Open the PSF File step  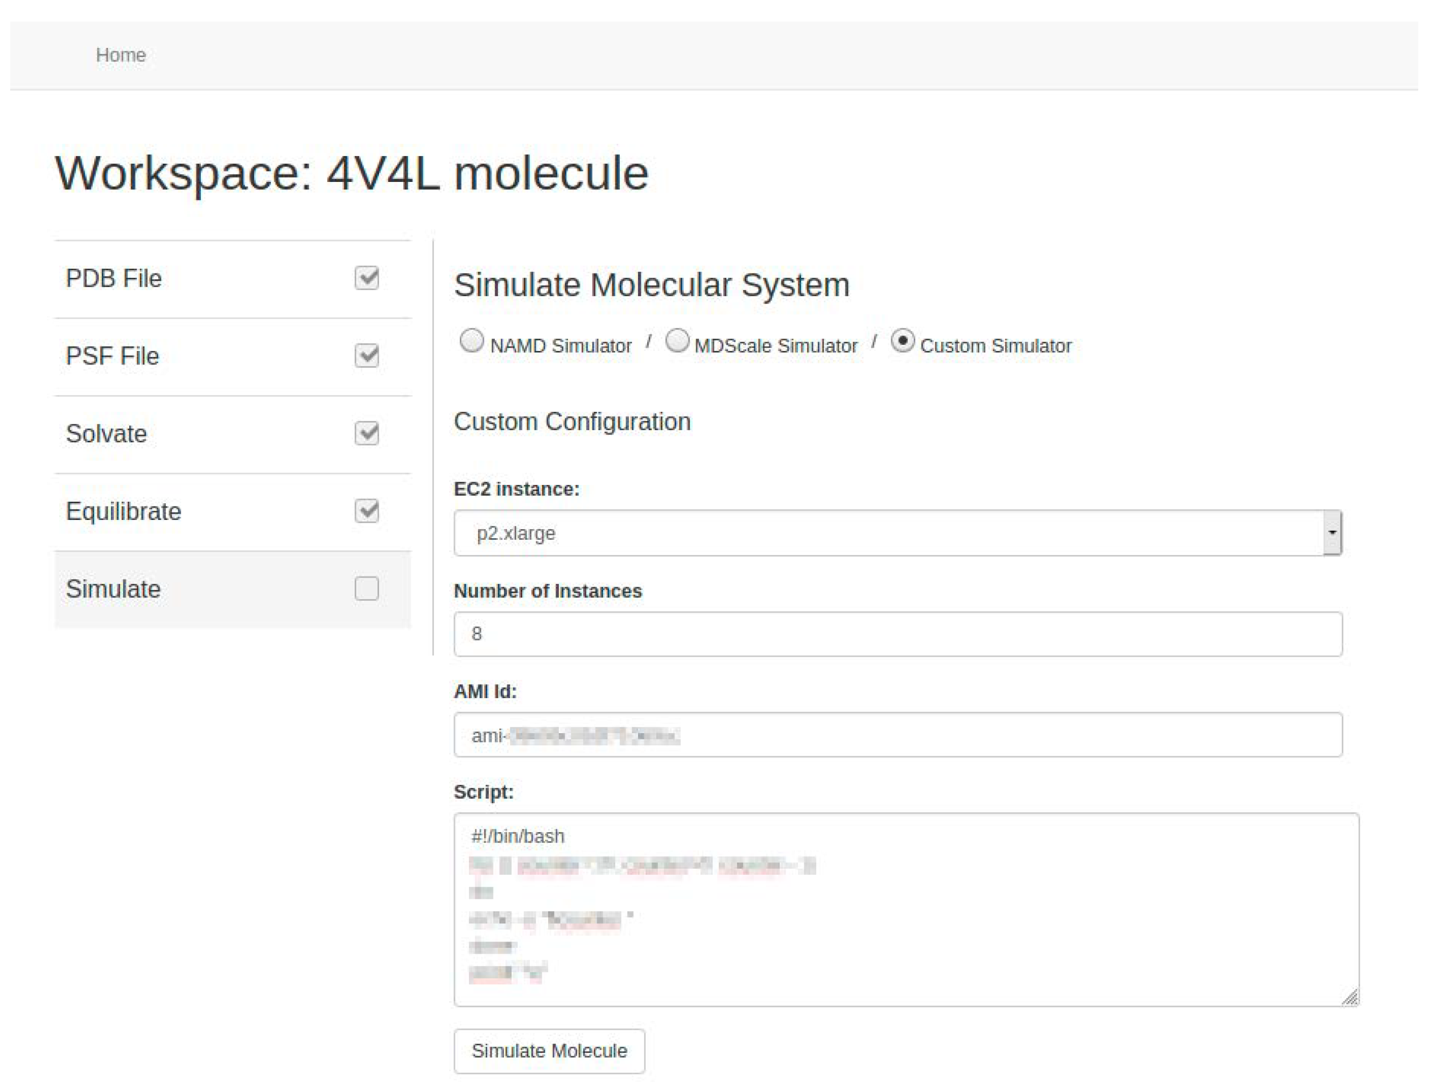click(x=113, y=356)
